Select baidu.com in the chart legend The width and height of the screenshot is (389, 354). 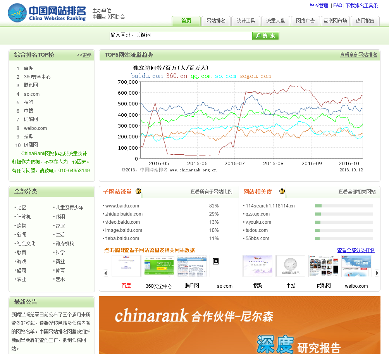[x=147, y=76]
